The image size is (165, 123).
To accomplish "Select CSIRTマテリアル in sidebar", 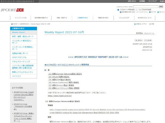I will click(23, 57).
